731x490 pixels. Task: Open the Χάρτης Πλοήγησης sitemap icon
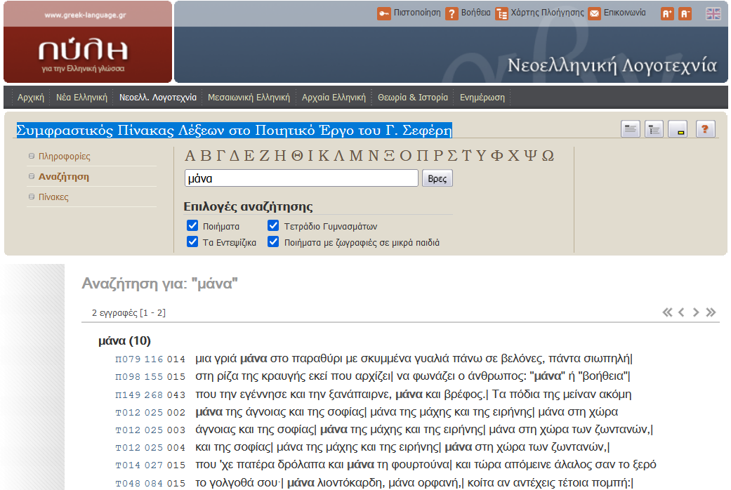point(501,13)
